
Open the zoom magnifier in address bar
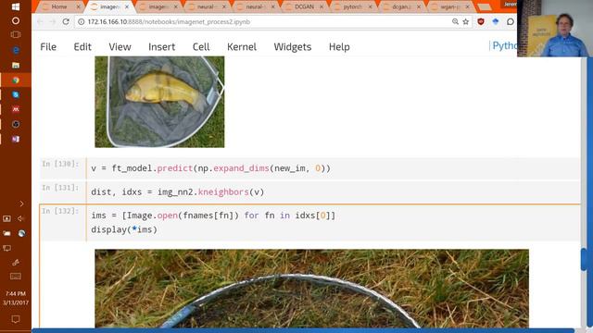pyautogui.click(x=455, y=22)
